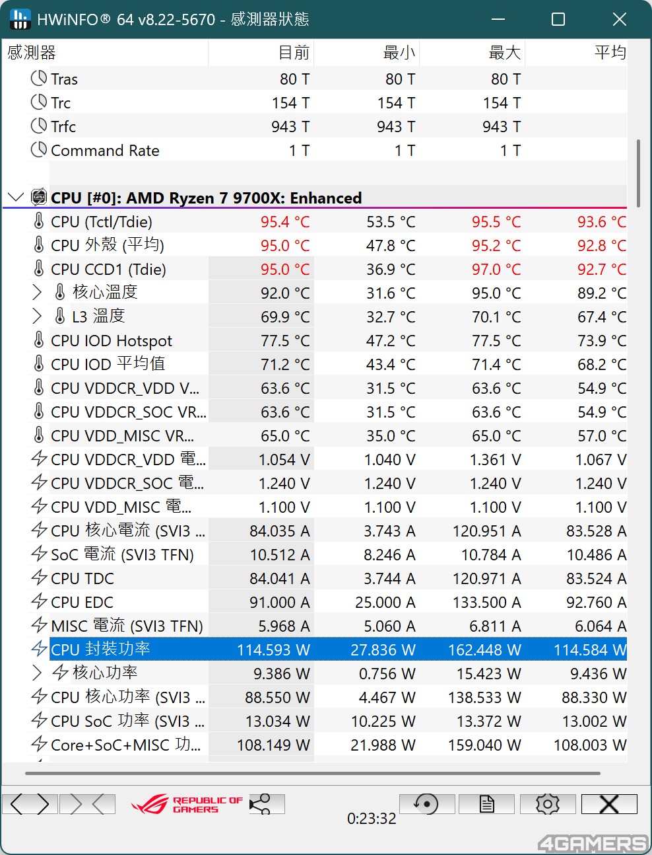Click the reset clock button in bottom toolbar
Screen dimensions: 652x855
427,803
